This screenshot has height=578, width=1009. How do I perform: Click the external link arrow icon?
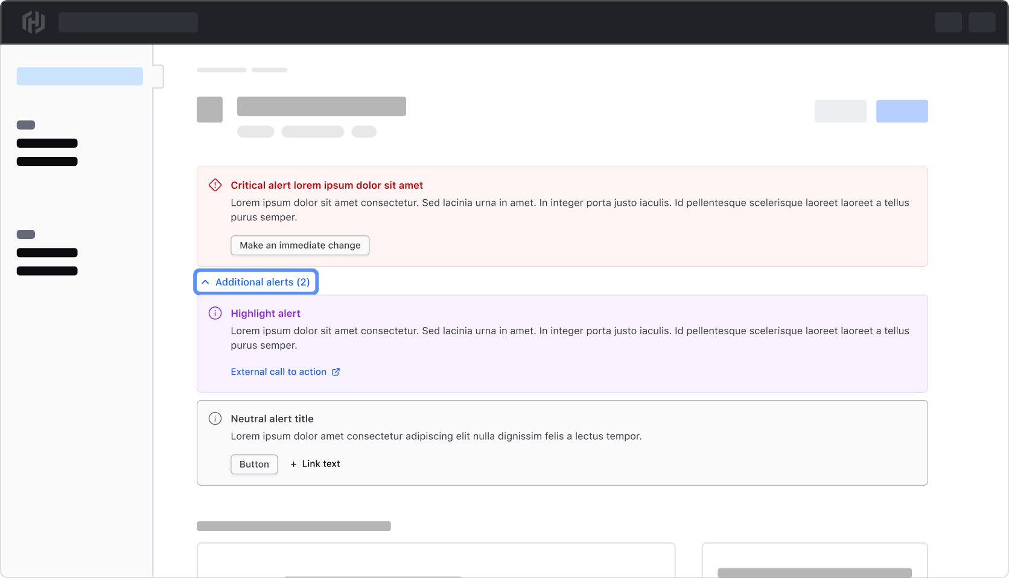click(x=336, y=372)
